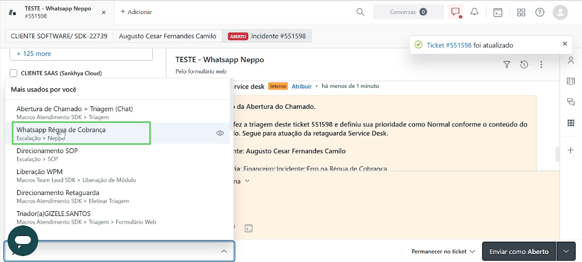582x262 pixels.
Task: Click the macro icon below the reply box
Action: pos(249,228)
